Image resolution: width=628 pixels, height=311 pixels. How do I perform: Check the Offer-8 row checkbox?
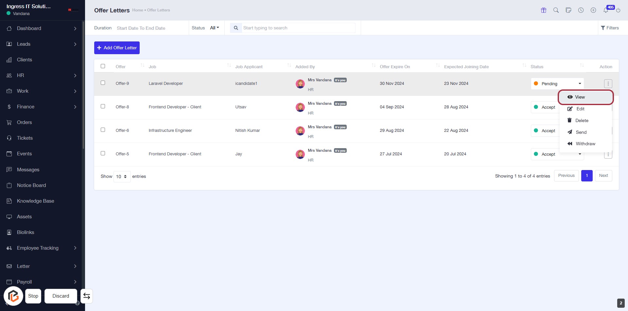click(103, 106)
